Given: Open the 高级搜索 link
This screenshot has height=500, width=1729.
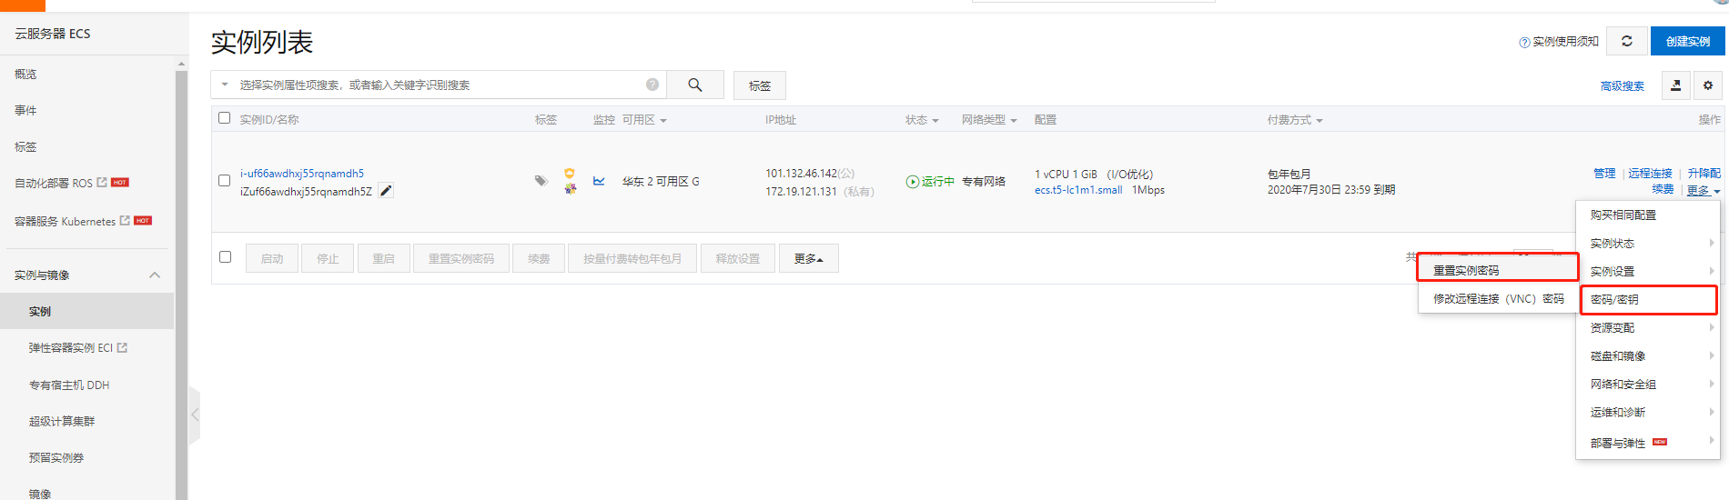Looking at the screenshot, I should [1622, 86].
